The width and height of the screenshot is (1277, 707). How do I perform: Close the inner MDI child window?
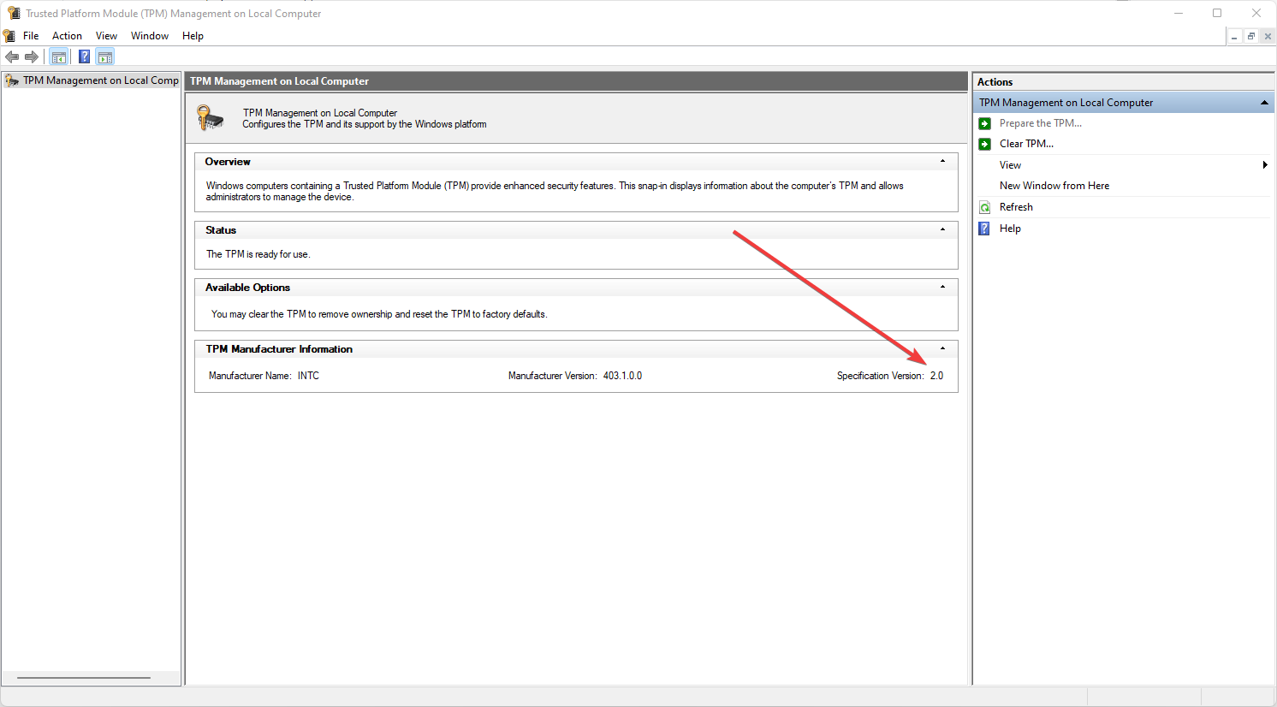pyautogui.click(x=1268, y=36)
